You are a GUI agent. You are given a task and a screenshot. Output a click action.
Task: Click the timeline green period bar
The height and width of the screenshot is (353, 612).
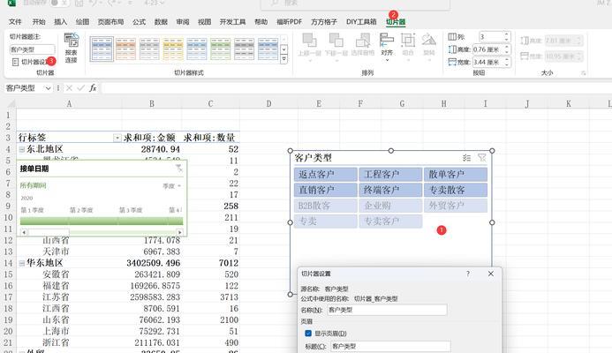(x=102, y=221)
